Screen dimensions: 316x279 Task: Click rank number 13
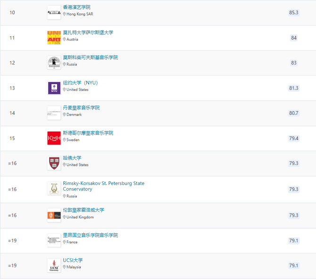coord(12,88)
